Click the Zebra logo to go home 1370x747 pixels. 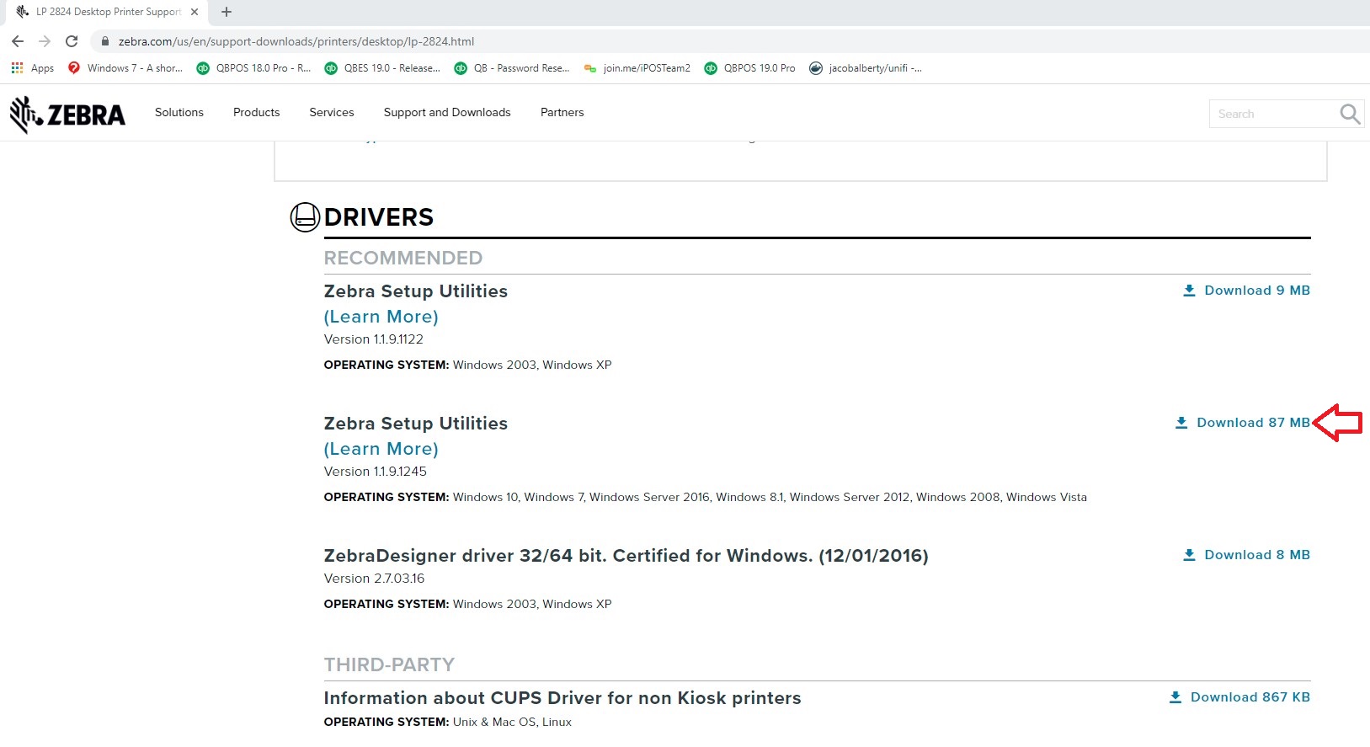tap(67, 114)
